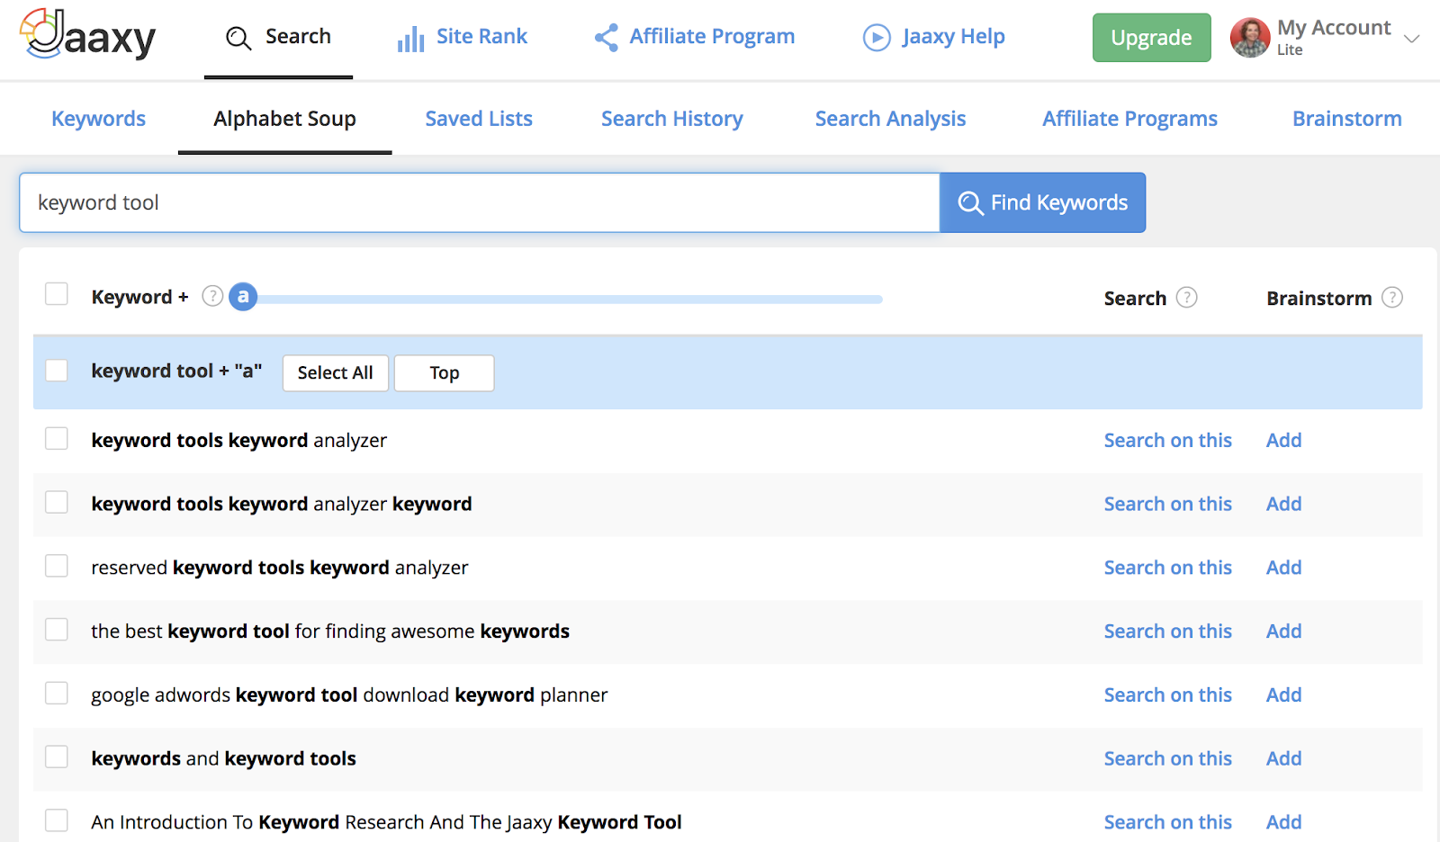Add 'google adwords keyword tool download' to Brainstorm

click(1283, 694)
